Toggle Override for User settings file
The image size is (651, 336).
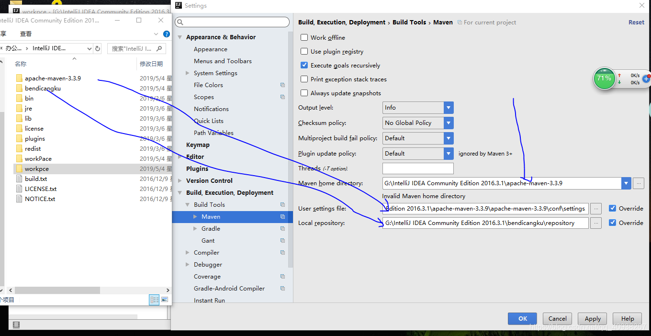(612, 208)
